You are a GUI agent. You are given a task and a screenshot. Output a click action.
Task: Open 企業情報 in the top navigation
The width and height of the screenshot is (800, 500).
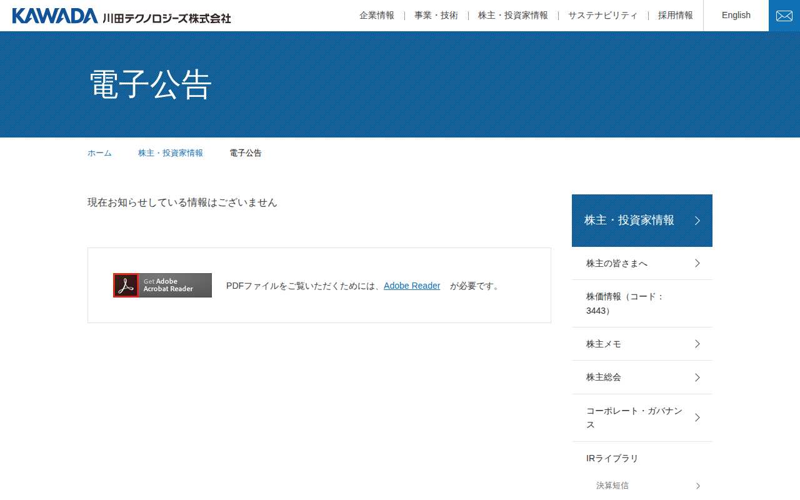[377, 16]
